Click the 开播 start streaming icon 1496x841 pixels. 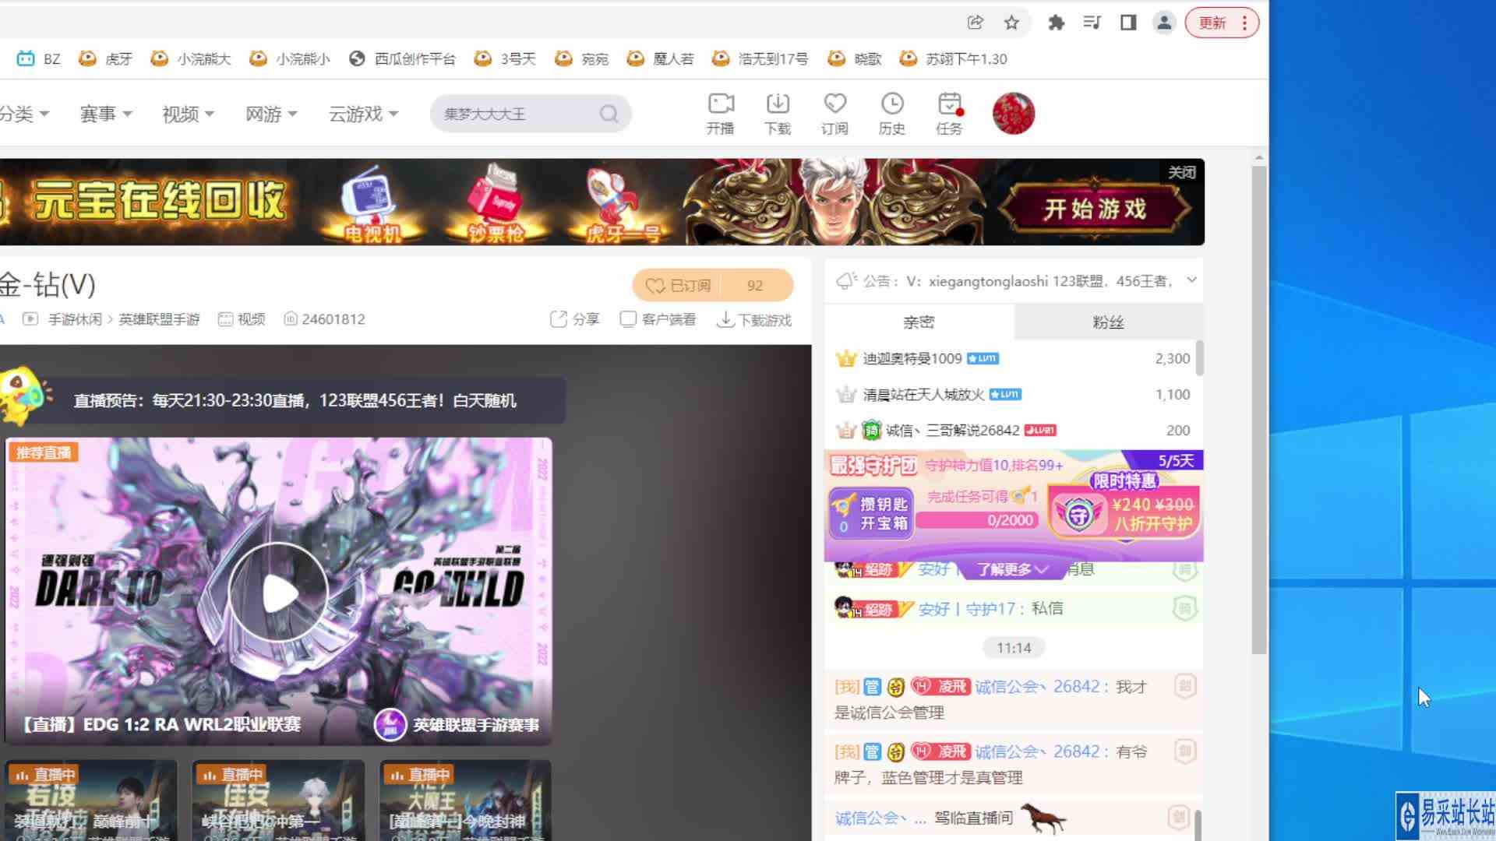coord(721,114)
